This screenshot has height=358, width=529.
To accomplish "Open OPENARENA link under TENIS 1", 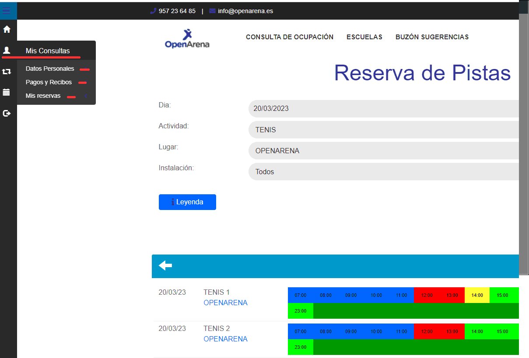I will coord(225,303).
